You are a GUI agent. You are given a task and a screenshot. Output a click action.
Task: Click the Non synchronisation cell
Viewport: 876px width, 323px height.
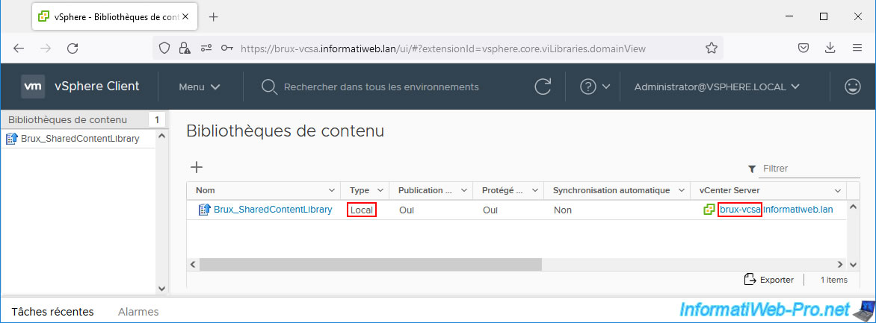point(563,210)
